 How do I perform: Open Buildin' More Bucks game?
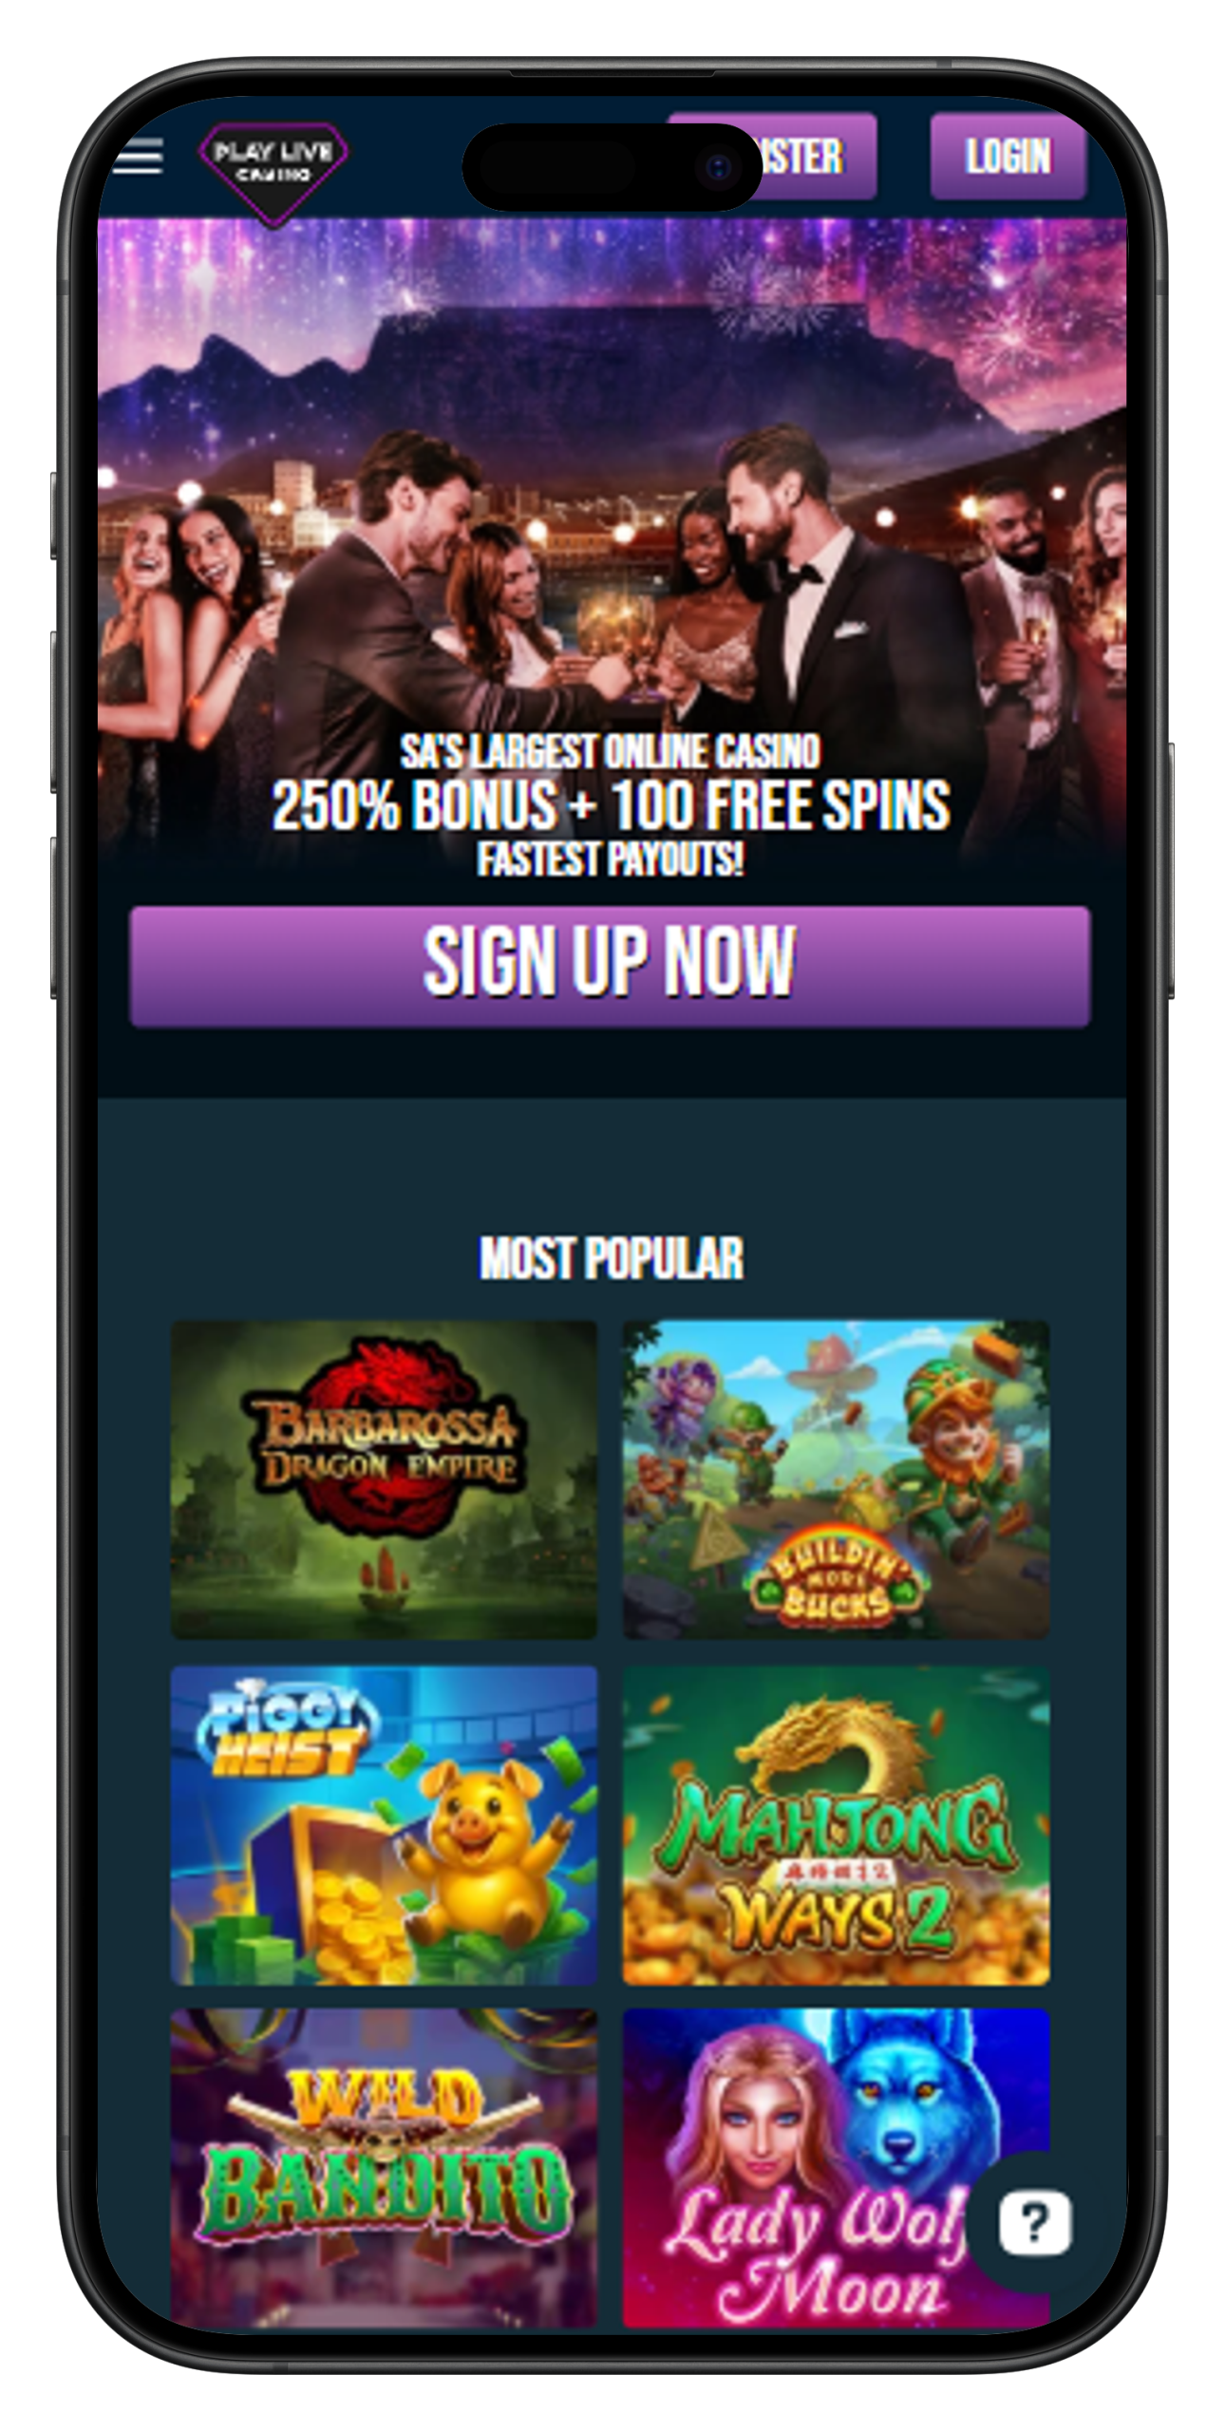coord(836,1478)
